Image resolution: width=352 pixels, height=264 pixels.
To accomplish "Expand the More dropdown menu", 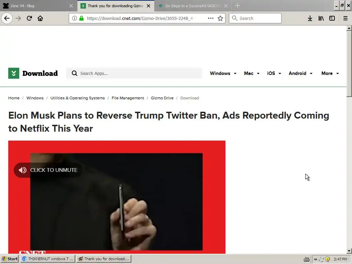I will pos(330,73).
